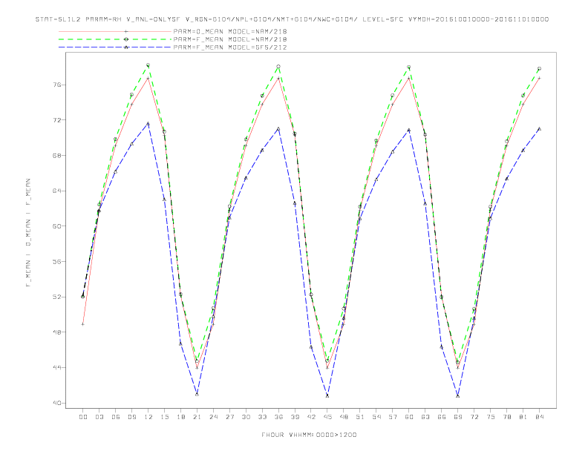
Task: Click the red plus data point at hour 00
Action: tap(83, 324)
